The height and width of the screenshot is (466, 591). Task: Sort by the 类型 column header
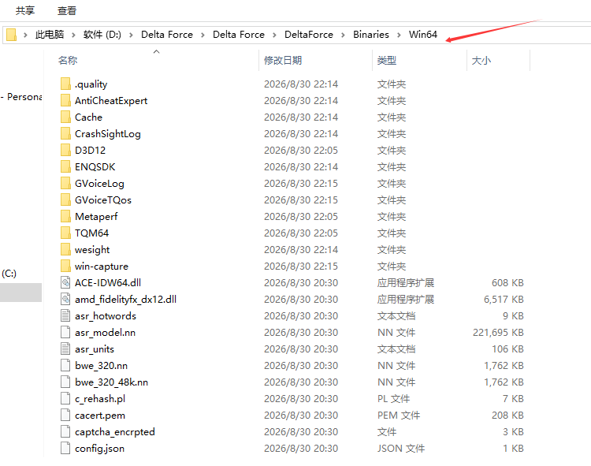click(387, 61)
